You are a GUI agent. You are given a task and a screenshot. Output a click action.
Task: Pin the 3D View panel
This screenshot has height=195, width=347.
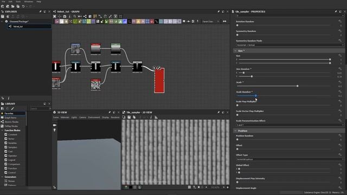(x=110, y=112)
